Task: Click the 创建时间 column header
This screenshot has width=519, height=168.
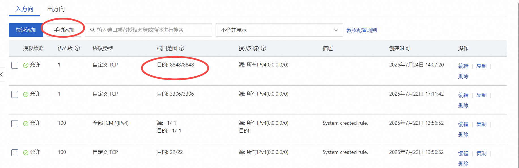Action: 399,48
